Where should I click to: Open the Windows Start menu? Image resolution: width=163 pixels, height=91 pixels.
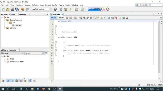pyautogui.click(x=3, y=89)
